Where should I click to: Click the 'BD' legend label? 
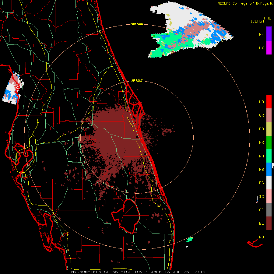point(261,129)
